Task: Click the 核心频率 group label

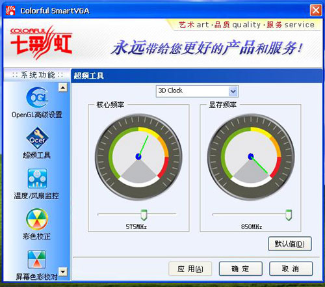Action: (x=110, y=105)
